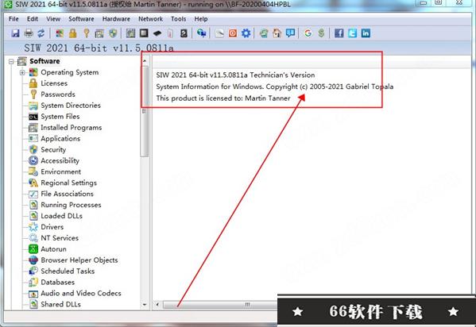Select Applications in the tree
The image size is (476, 327).
60,139
